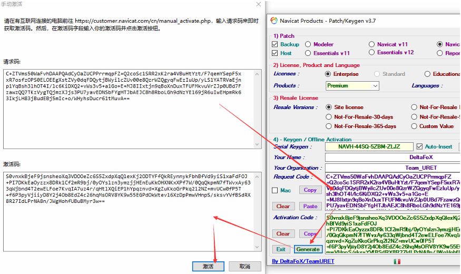Choose the Enterprise license option
The width and height of the screenshot is (461, 274).
click(328, 74)
